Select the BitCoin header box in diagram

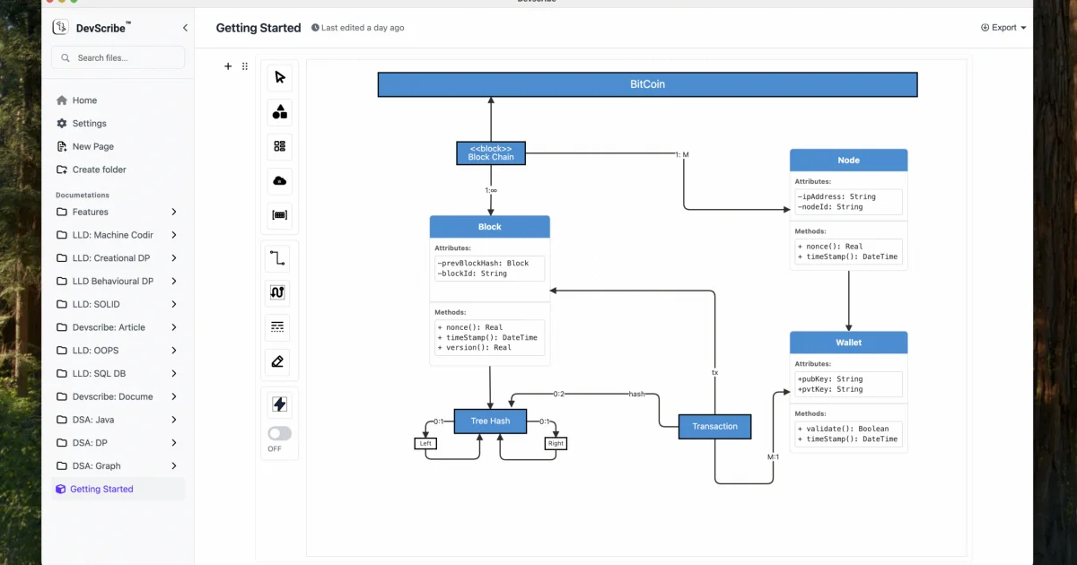647,84
